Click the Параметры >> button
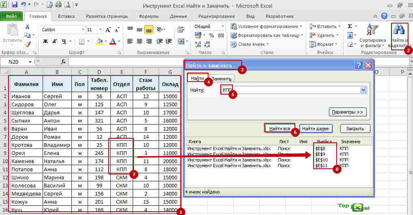413x215 pixels. [x=348, y=112]
